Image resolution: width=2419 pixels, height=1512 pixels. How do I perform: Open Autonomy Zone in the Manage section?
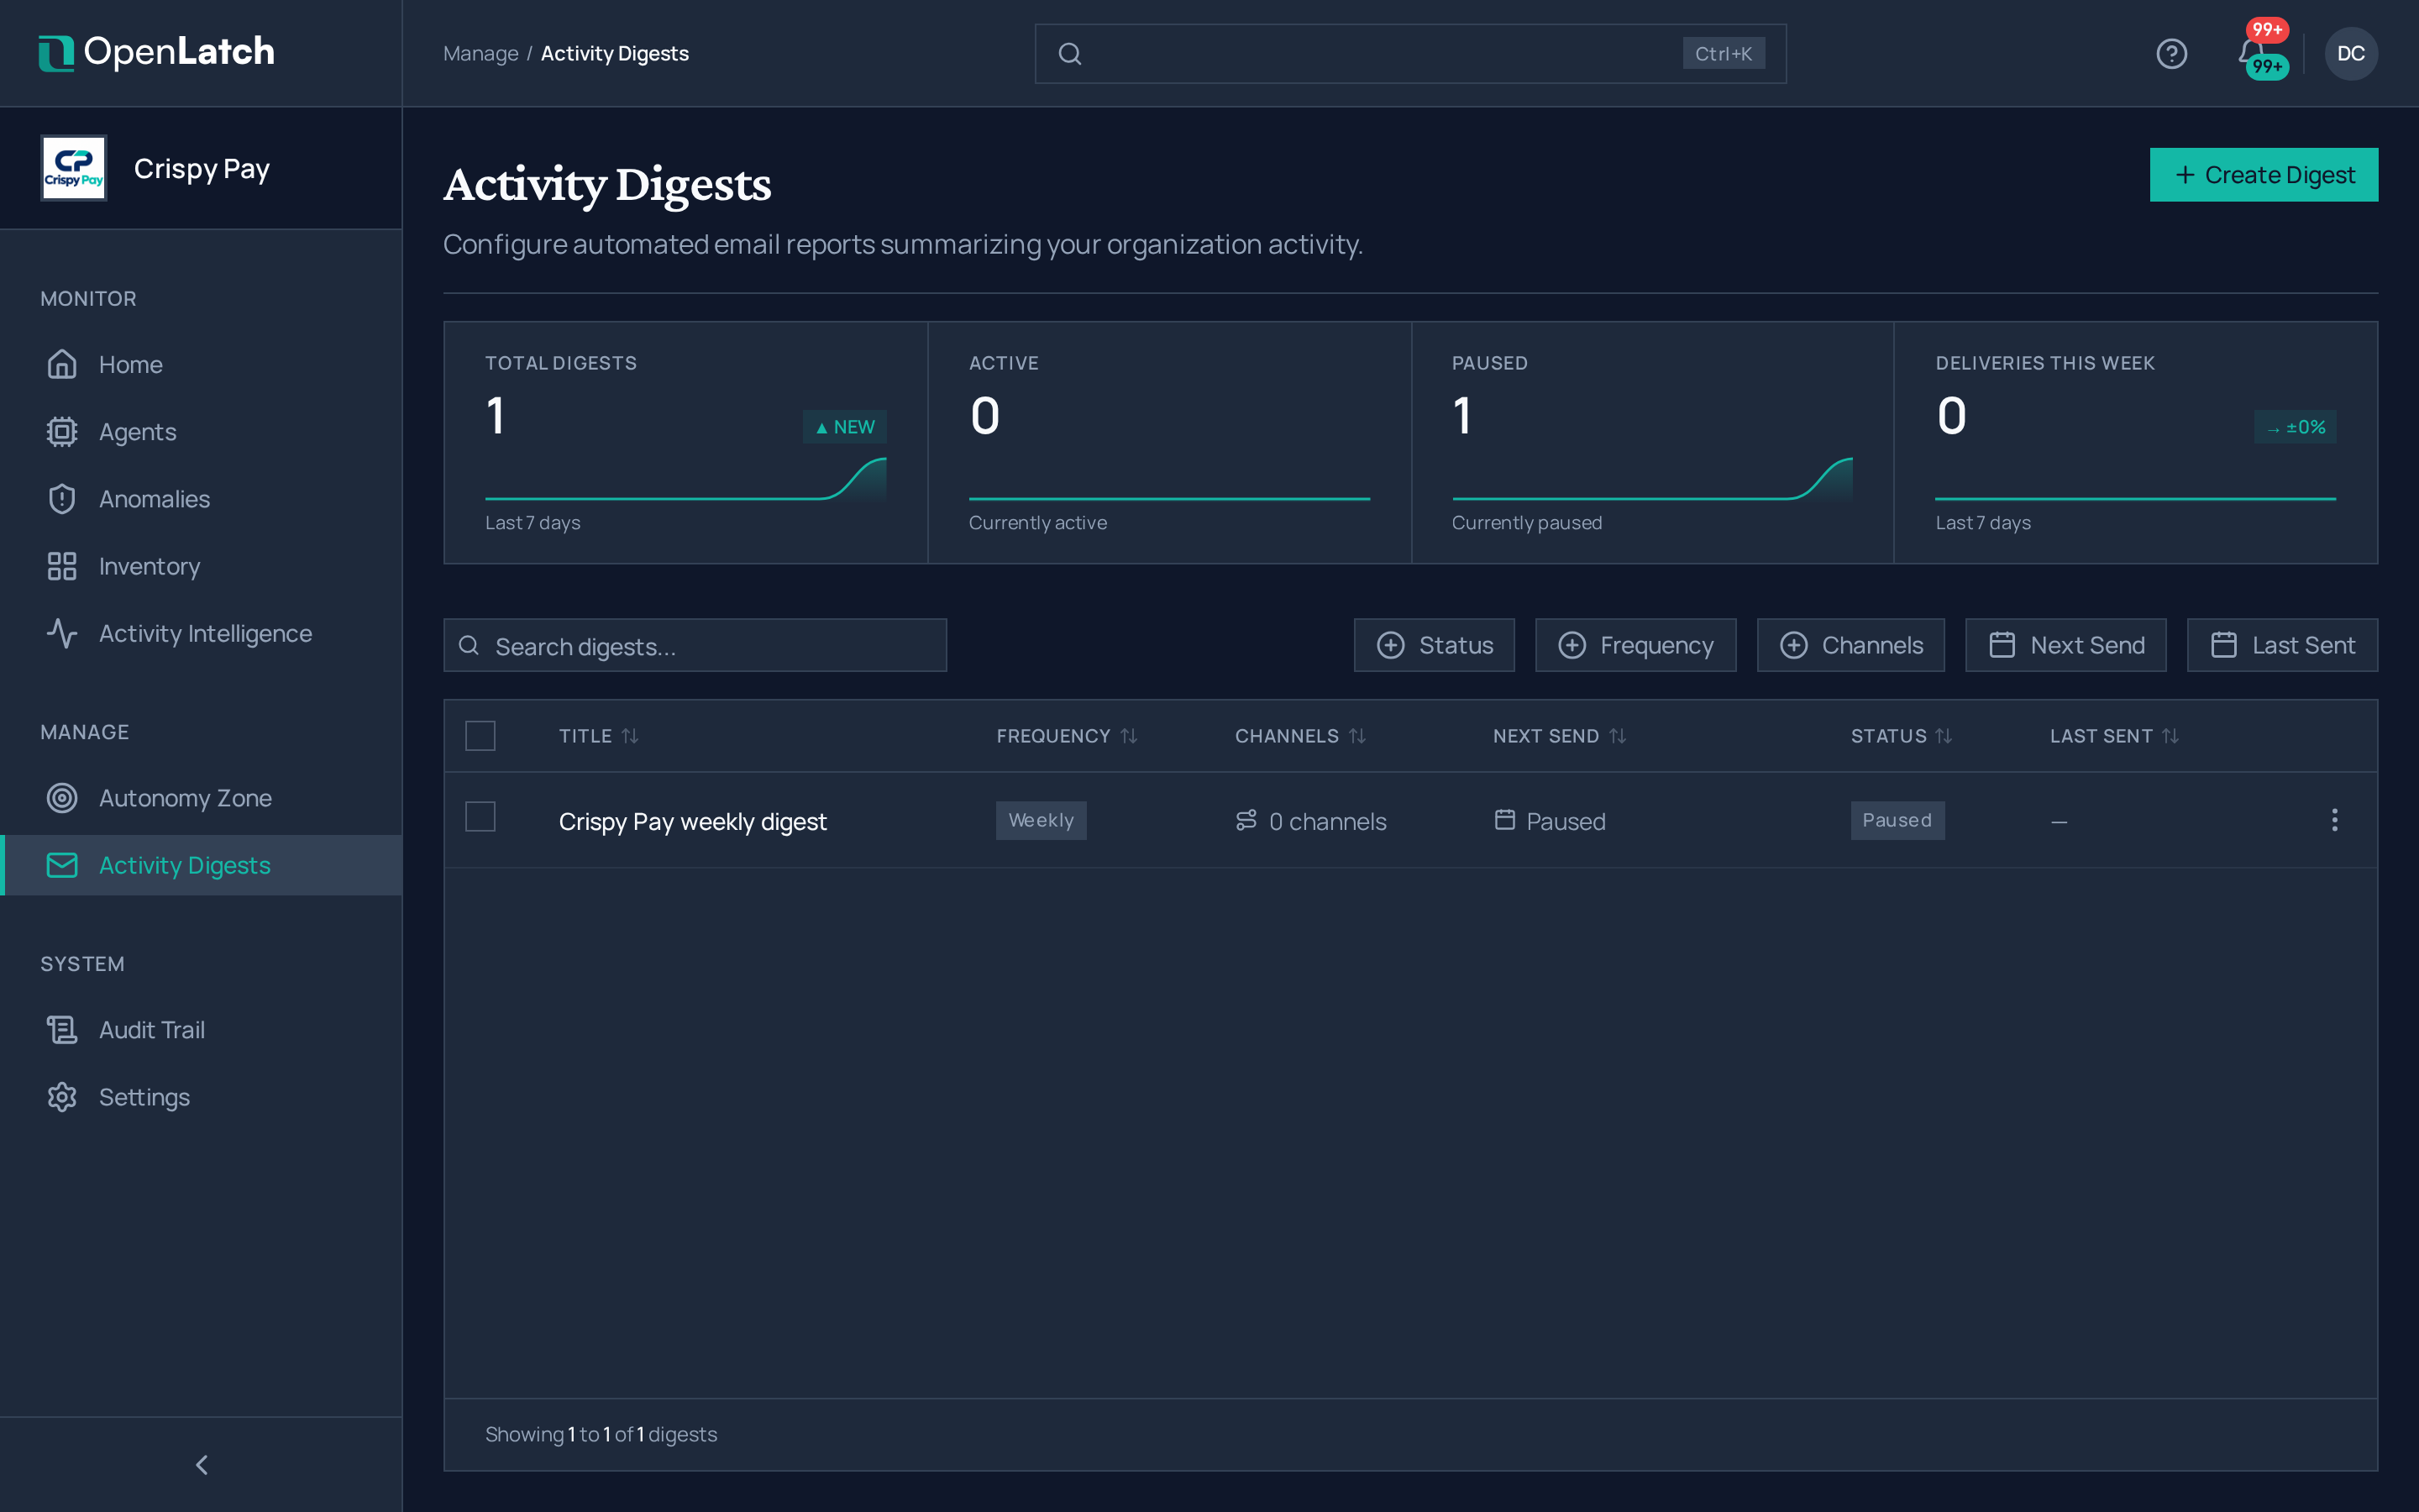pyautogui.click(x=202, y=798)
